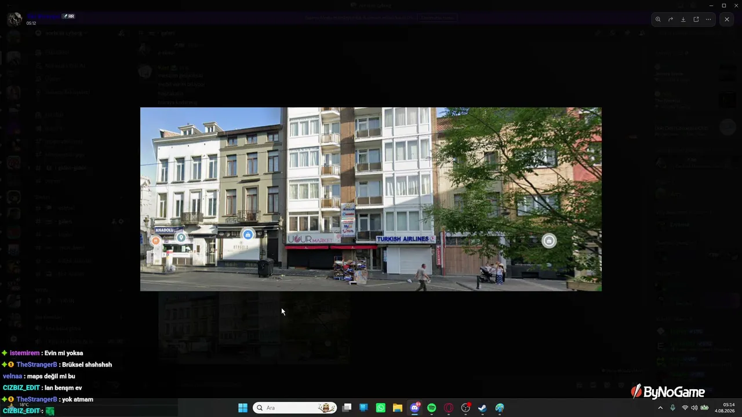Screen dimensions: 742x417
Task: Open WhatsApp from the taskbar
Action: (x=380, y=408)
